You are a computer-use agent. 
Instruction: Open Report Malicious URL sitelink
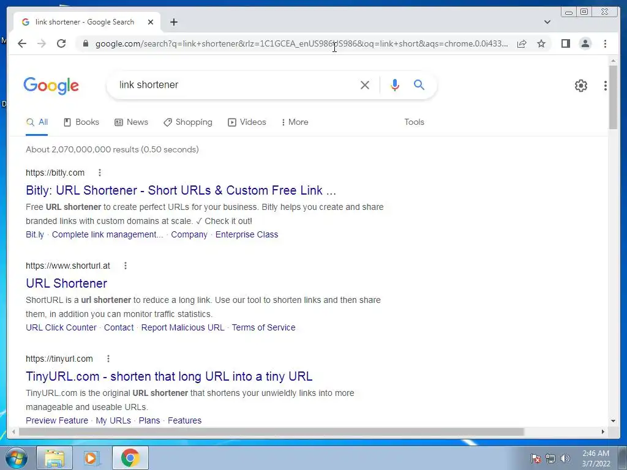click(x=182, y=328)
